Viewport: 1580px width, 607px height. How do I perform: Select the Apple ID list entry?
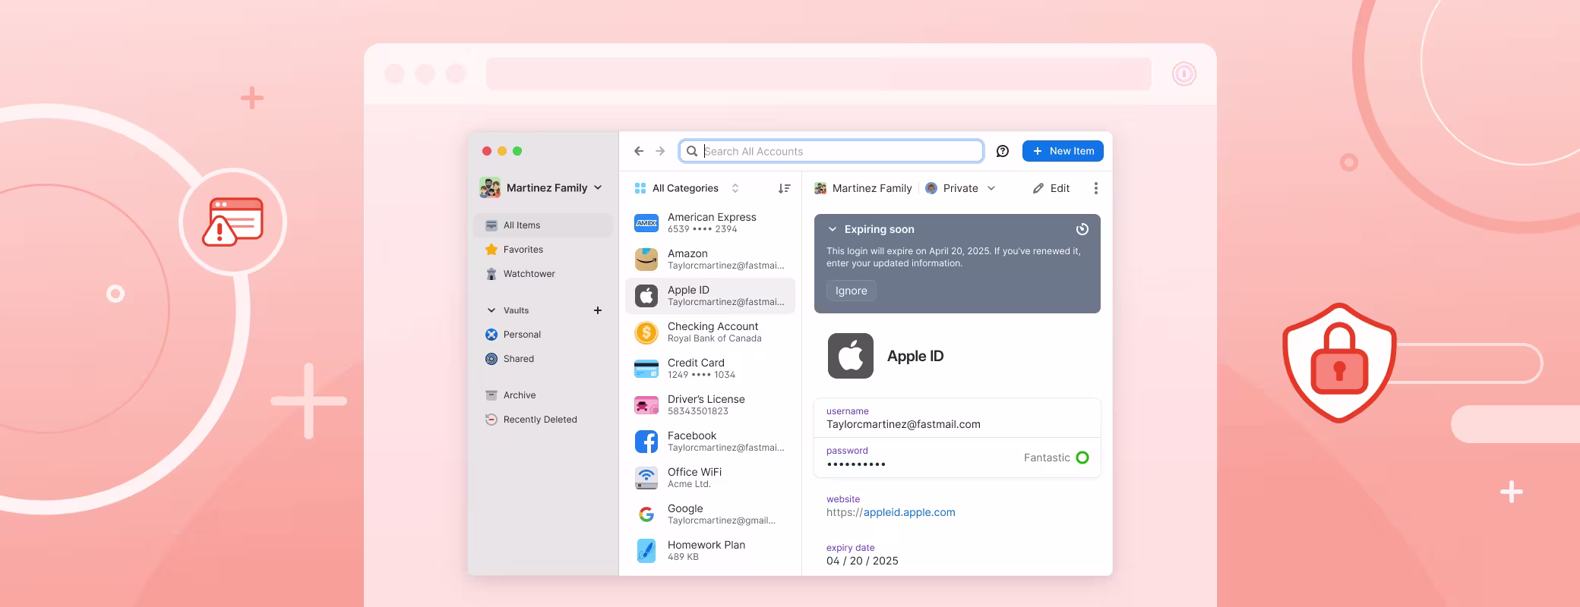pos(710,296)
